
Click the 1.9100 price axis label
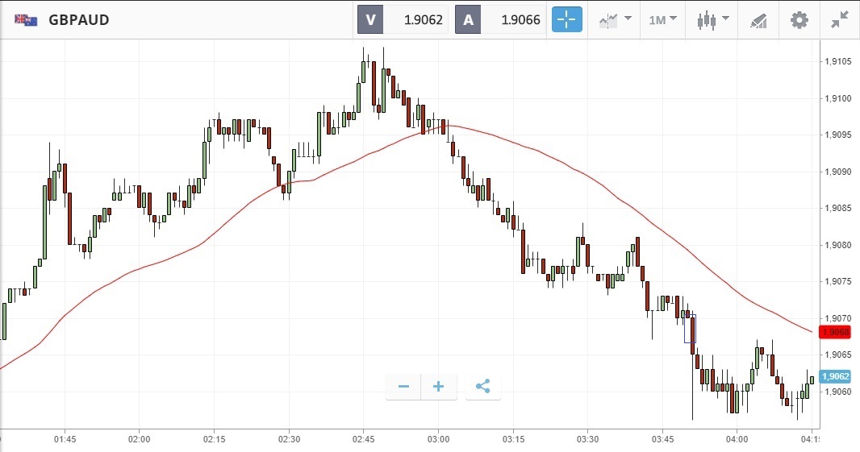pyautogui.click(x=837, y=98)
